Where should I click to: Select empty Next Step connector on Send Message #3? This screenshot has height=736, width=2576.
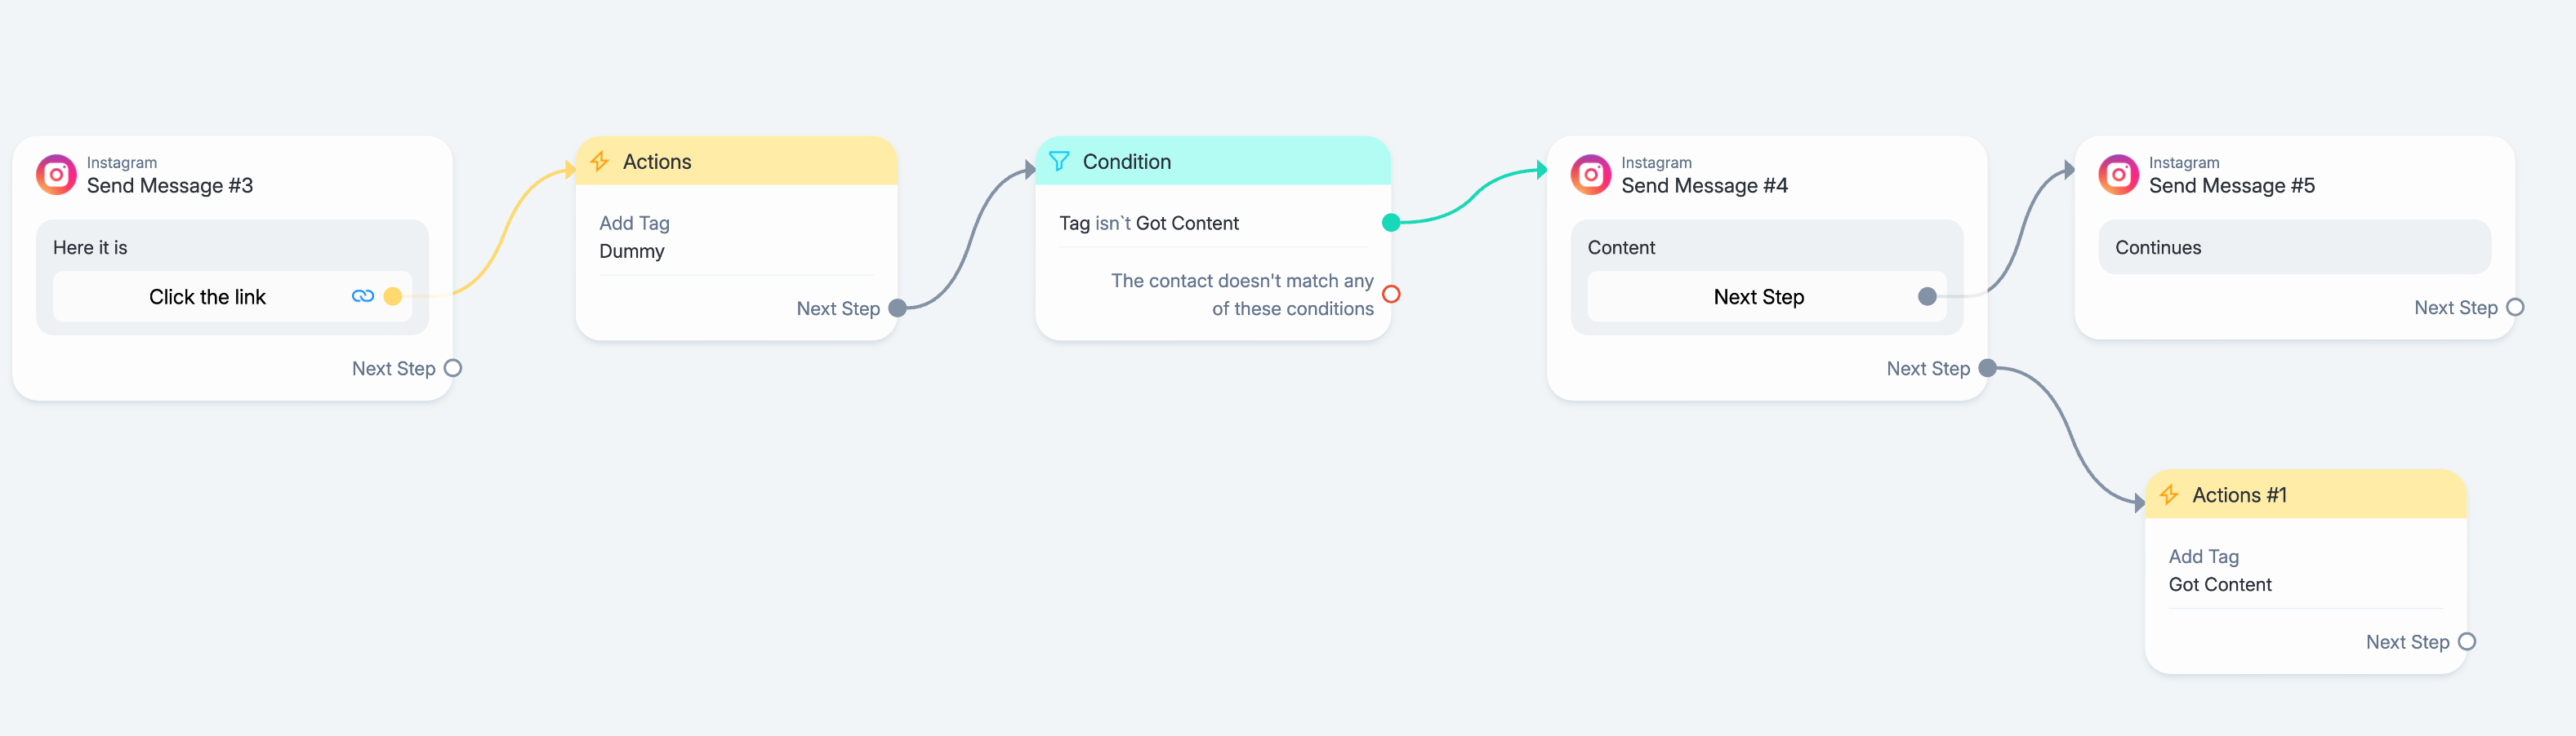click(x=453, y=369)
